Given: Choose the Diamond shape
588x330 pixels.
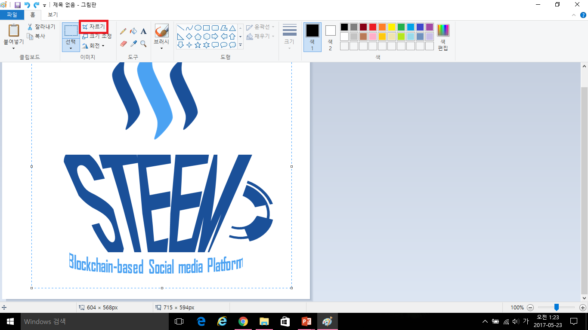Looking at the screenshot, I should click(189, 37).
